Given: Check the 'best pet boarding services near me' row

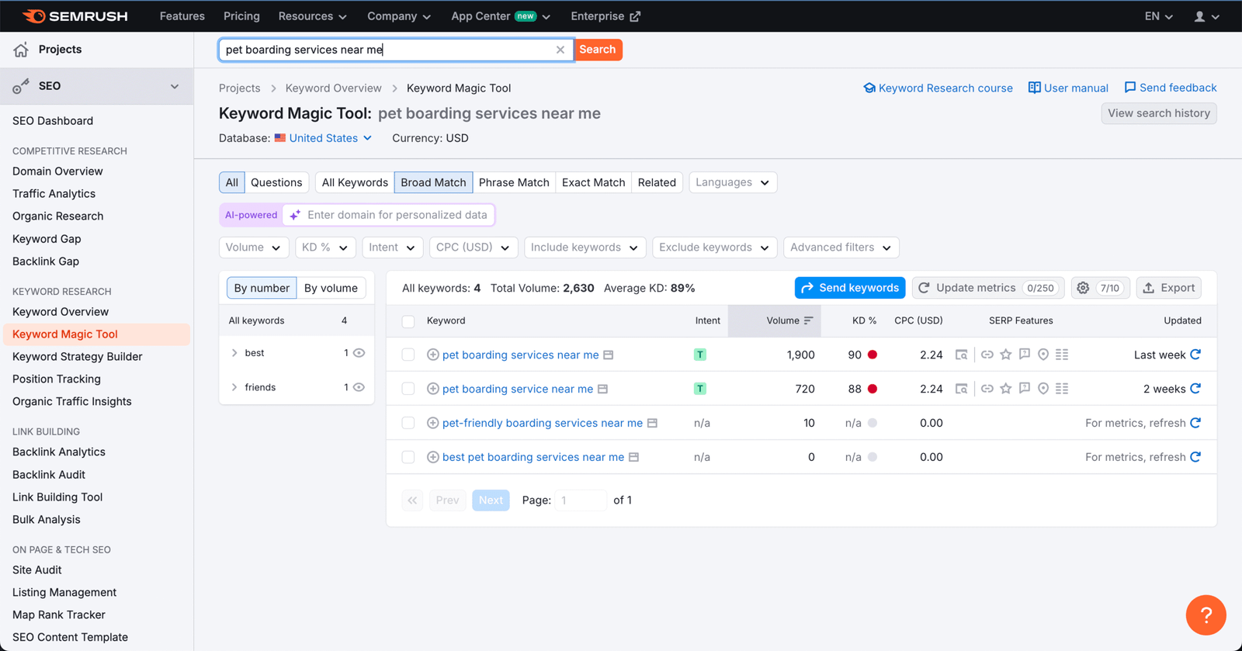Looking at the screenshot, I should click(x=408, y=457).
